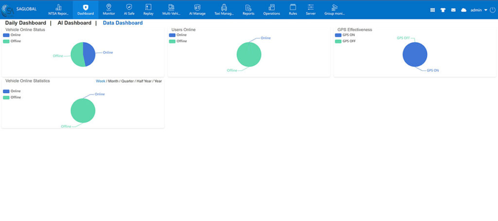Click the Vehicle Online Statistics title
The image size is (498, 221).
[28, 81]
